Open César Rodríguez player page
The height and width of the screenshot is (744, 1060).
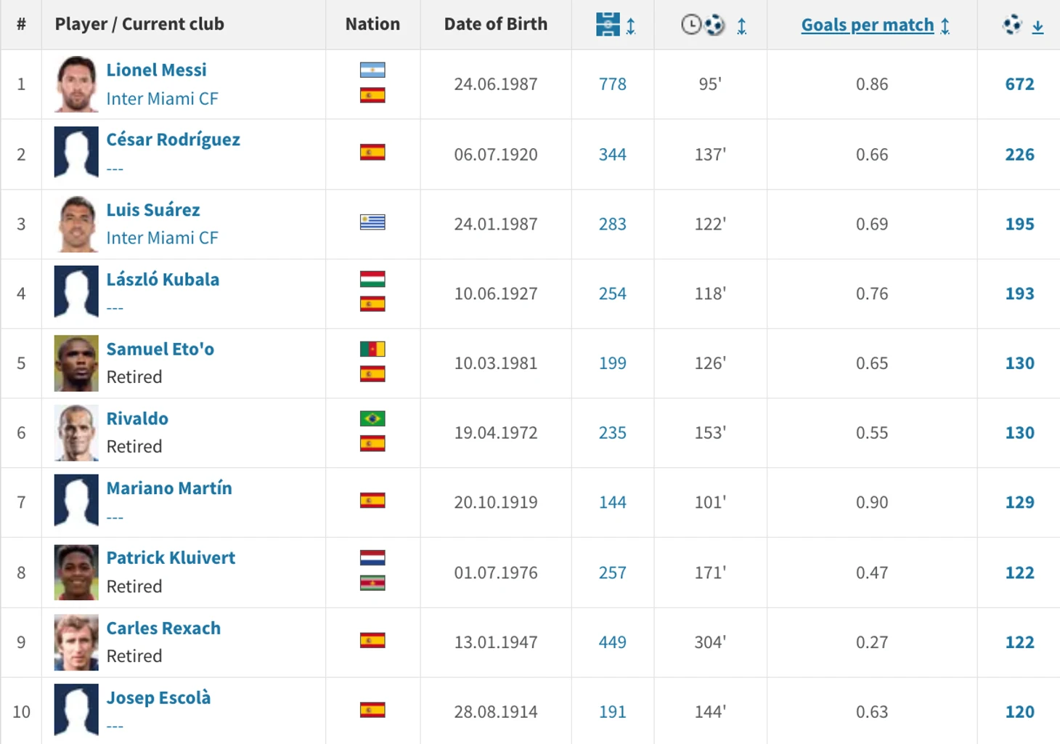tap(173, 139)
